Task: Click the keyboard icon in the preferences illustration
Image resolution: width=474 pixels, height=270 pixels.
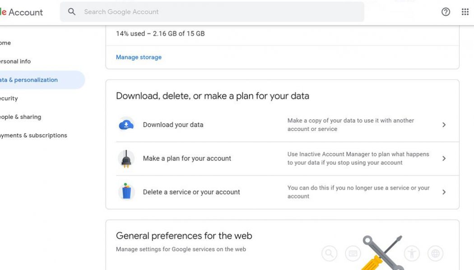Action: [x=353, y=253]
